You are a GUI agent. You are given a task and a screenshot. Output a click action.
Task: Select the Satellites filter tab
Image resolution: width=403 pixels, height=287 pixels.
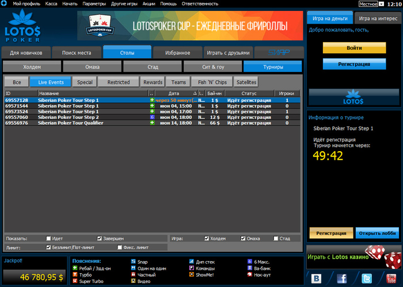pos(246,82)
